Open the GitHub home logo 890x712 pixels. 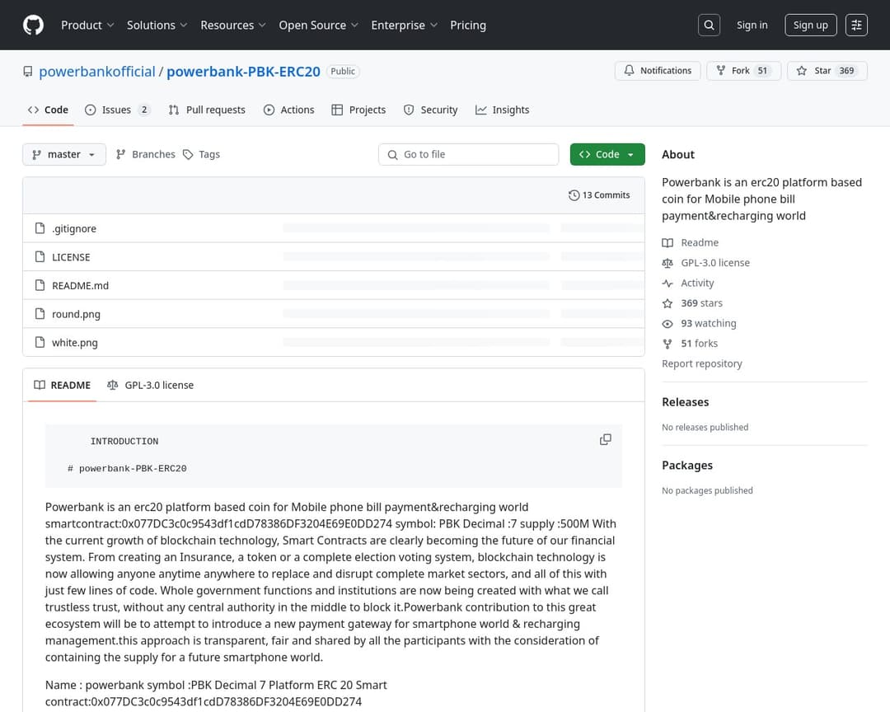[x=33, y=25]
